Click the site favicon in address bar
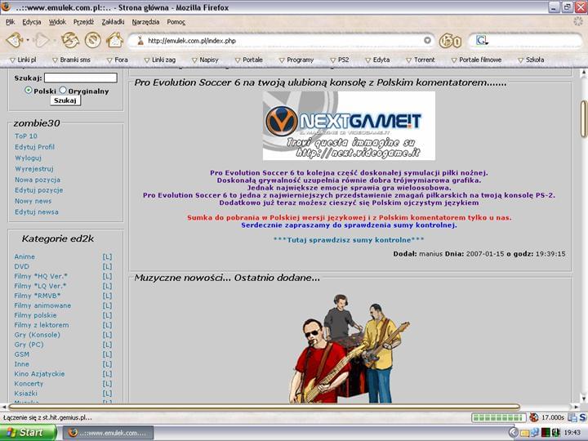Image resolution: width=588 pixels, height=441 pixels. click(x=140, y=41)
